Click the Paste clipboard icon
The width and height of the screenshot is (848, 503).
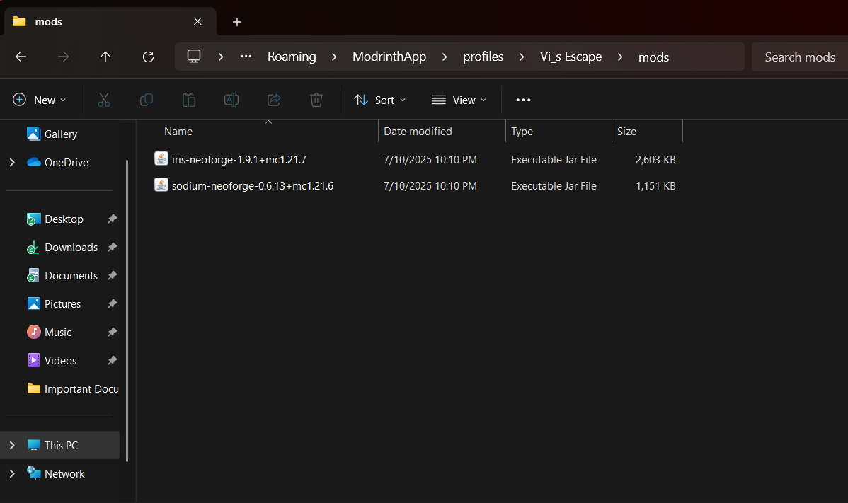pos(189,100)
